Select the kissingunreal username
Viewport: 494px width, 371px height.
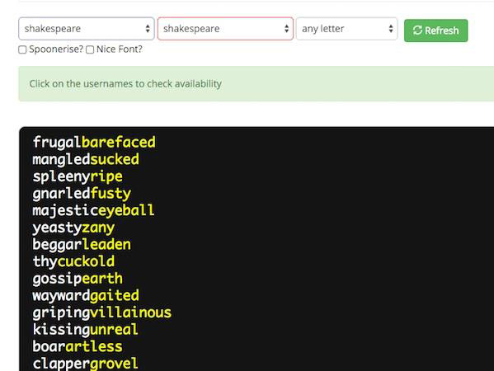tap(86, 330)
